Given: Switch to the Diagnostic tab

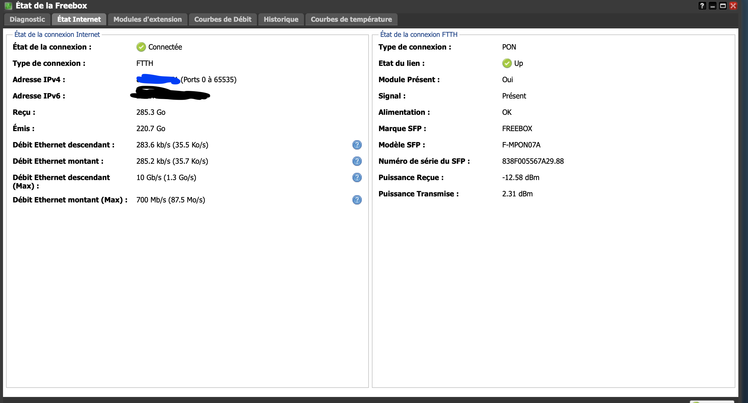Looking at the screenshot, I should (x=27, y=19).
